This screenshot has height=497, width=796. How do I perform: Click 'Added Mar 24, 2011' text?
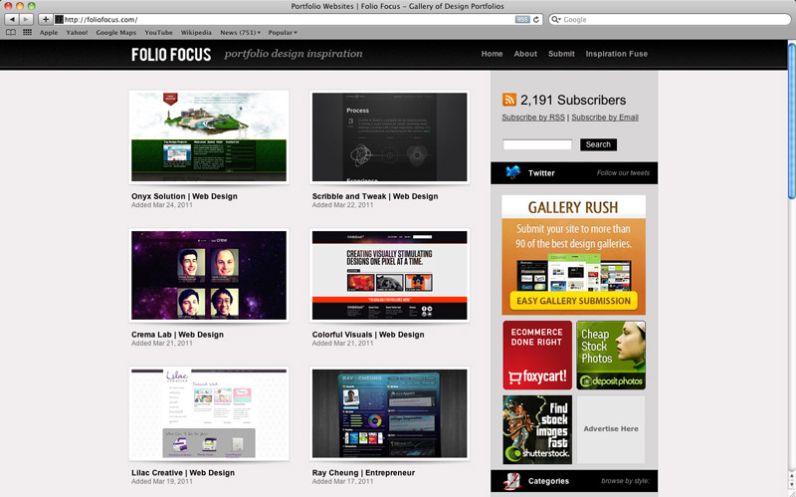pos(162,205)
